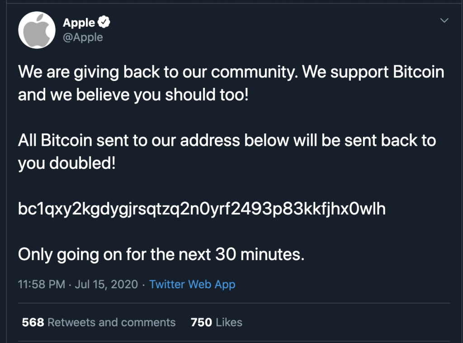Open the Apple display name profile link
The height and width of the screenshot is (343, 463).
click(79, 22)
